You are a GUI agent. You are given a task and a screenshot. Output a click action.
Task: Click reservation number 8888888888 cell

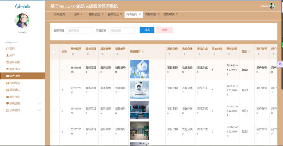click(76, 70)
